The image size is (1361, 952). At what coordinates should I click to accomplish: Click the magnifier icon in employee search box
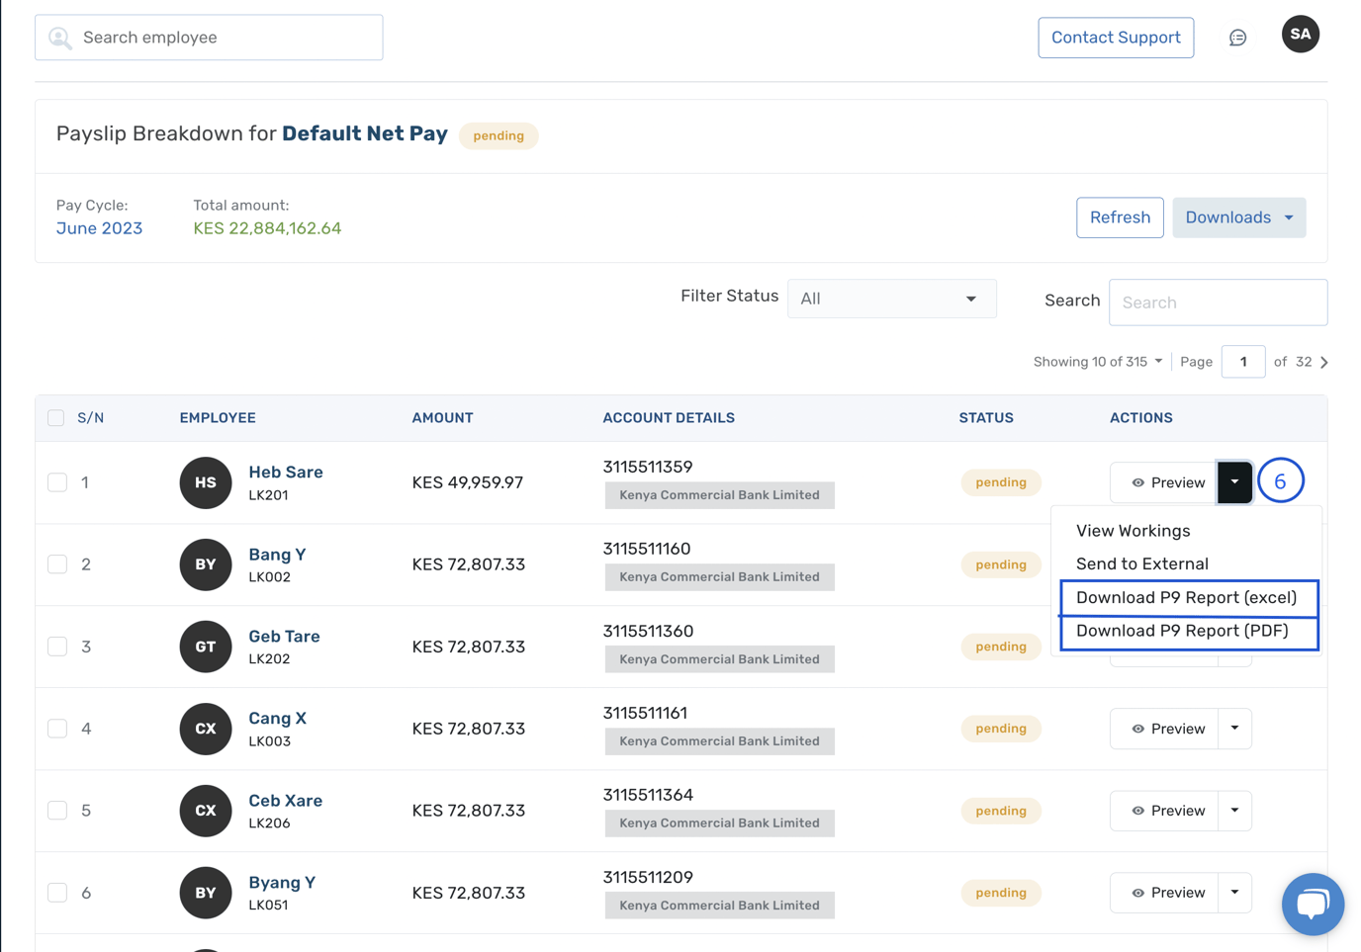(59, 37)
